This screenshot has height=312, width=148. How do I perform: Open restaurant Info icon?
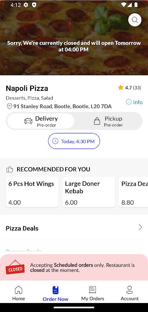(129, 102)
